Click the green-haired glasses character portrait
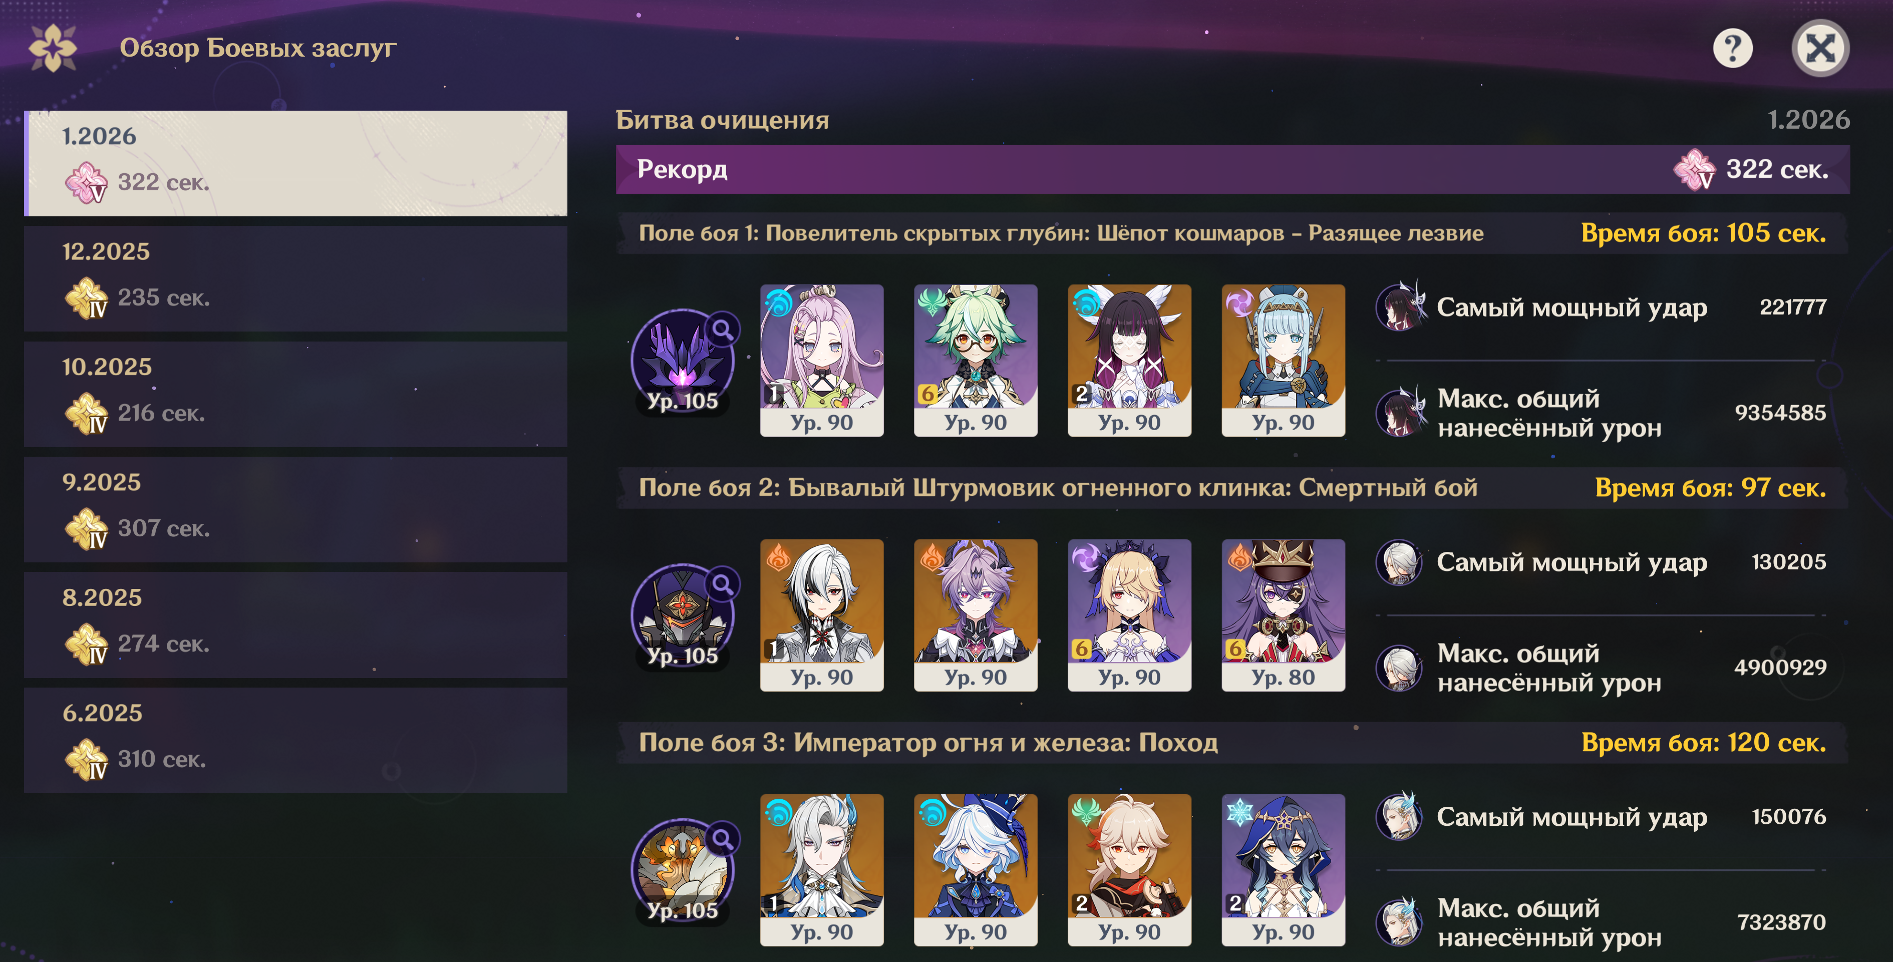Image resolution: width=1893 pixels, height=962 pixels. click(x=975, y=360)
